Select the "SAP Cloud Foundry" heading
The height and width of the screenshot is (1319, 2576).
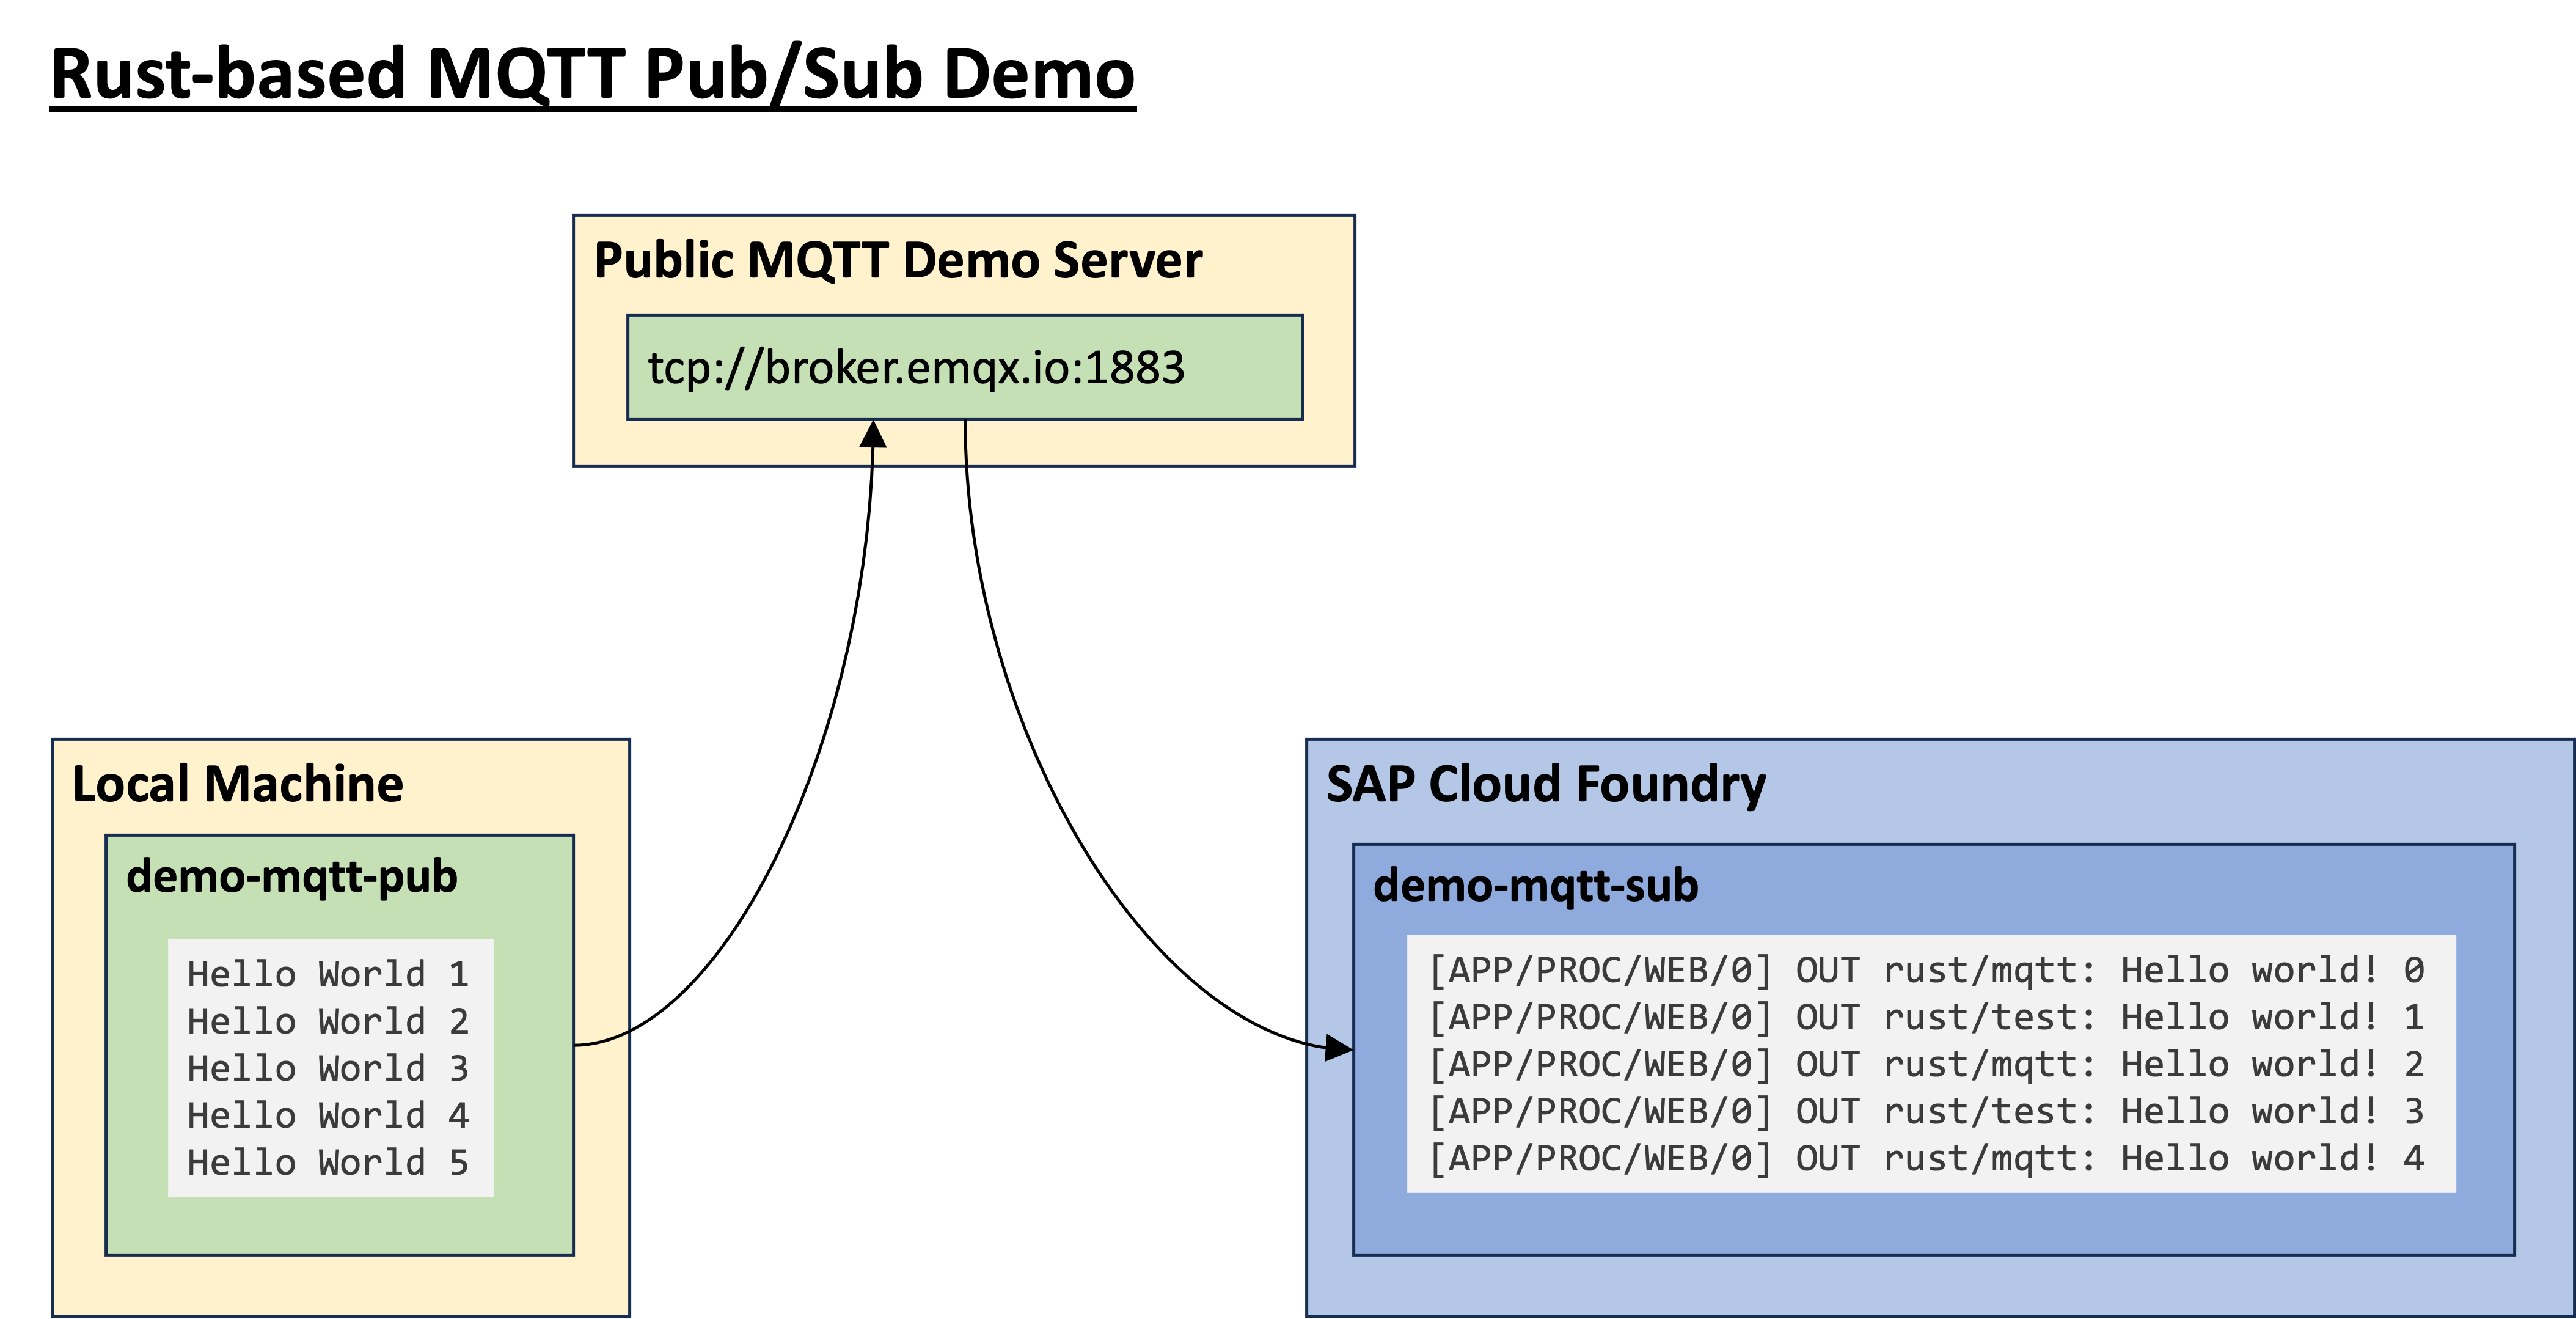click(1546, 784)
